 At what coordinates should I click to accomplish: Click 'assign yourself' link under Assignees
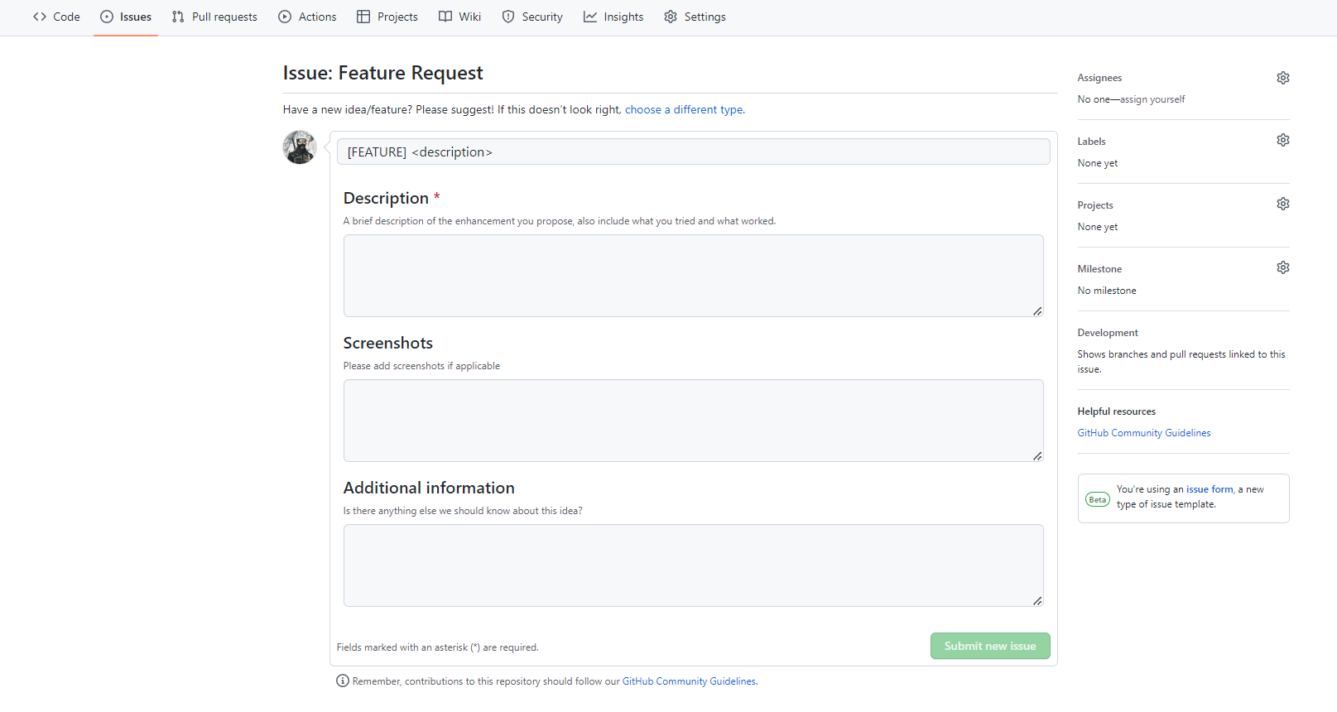1152,99
